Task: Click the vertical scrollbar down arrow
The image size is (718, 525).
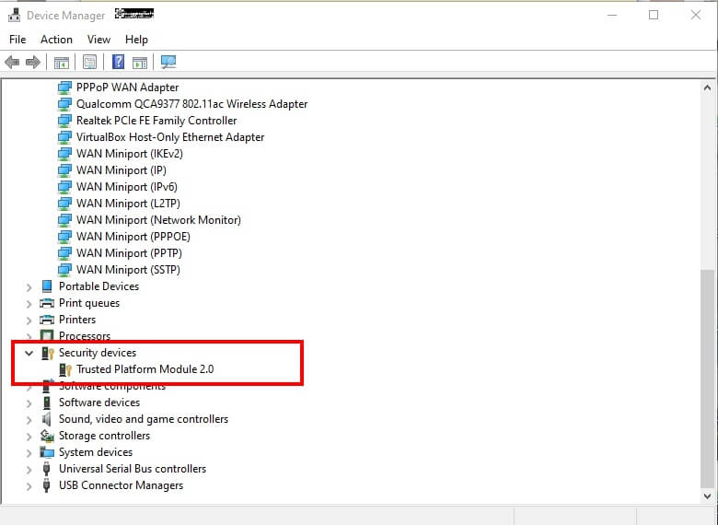Action: click(707, 495)
